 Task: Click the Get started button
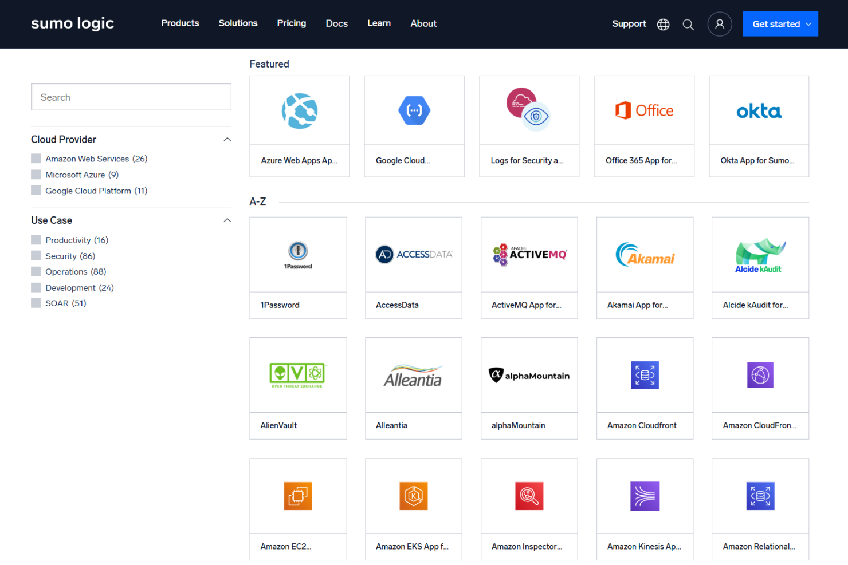point(777,24)
